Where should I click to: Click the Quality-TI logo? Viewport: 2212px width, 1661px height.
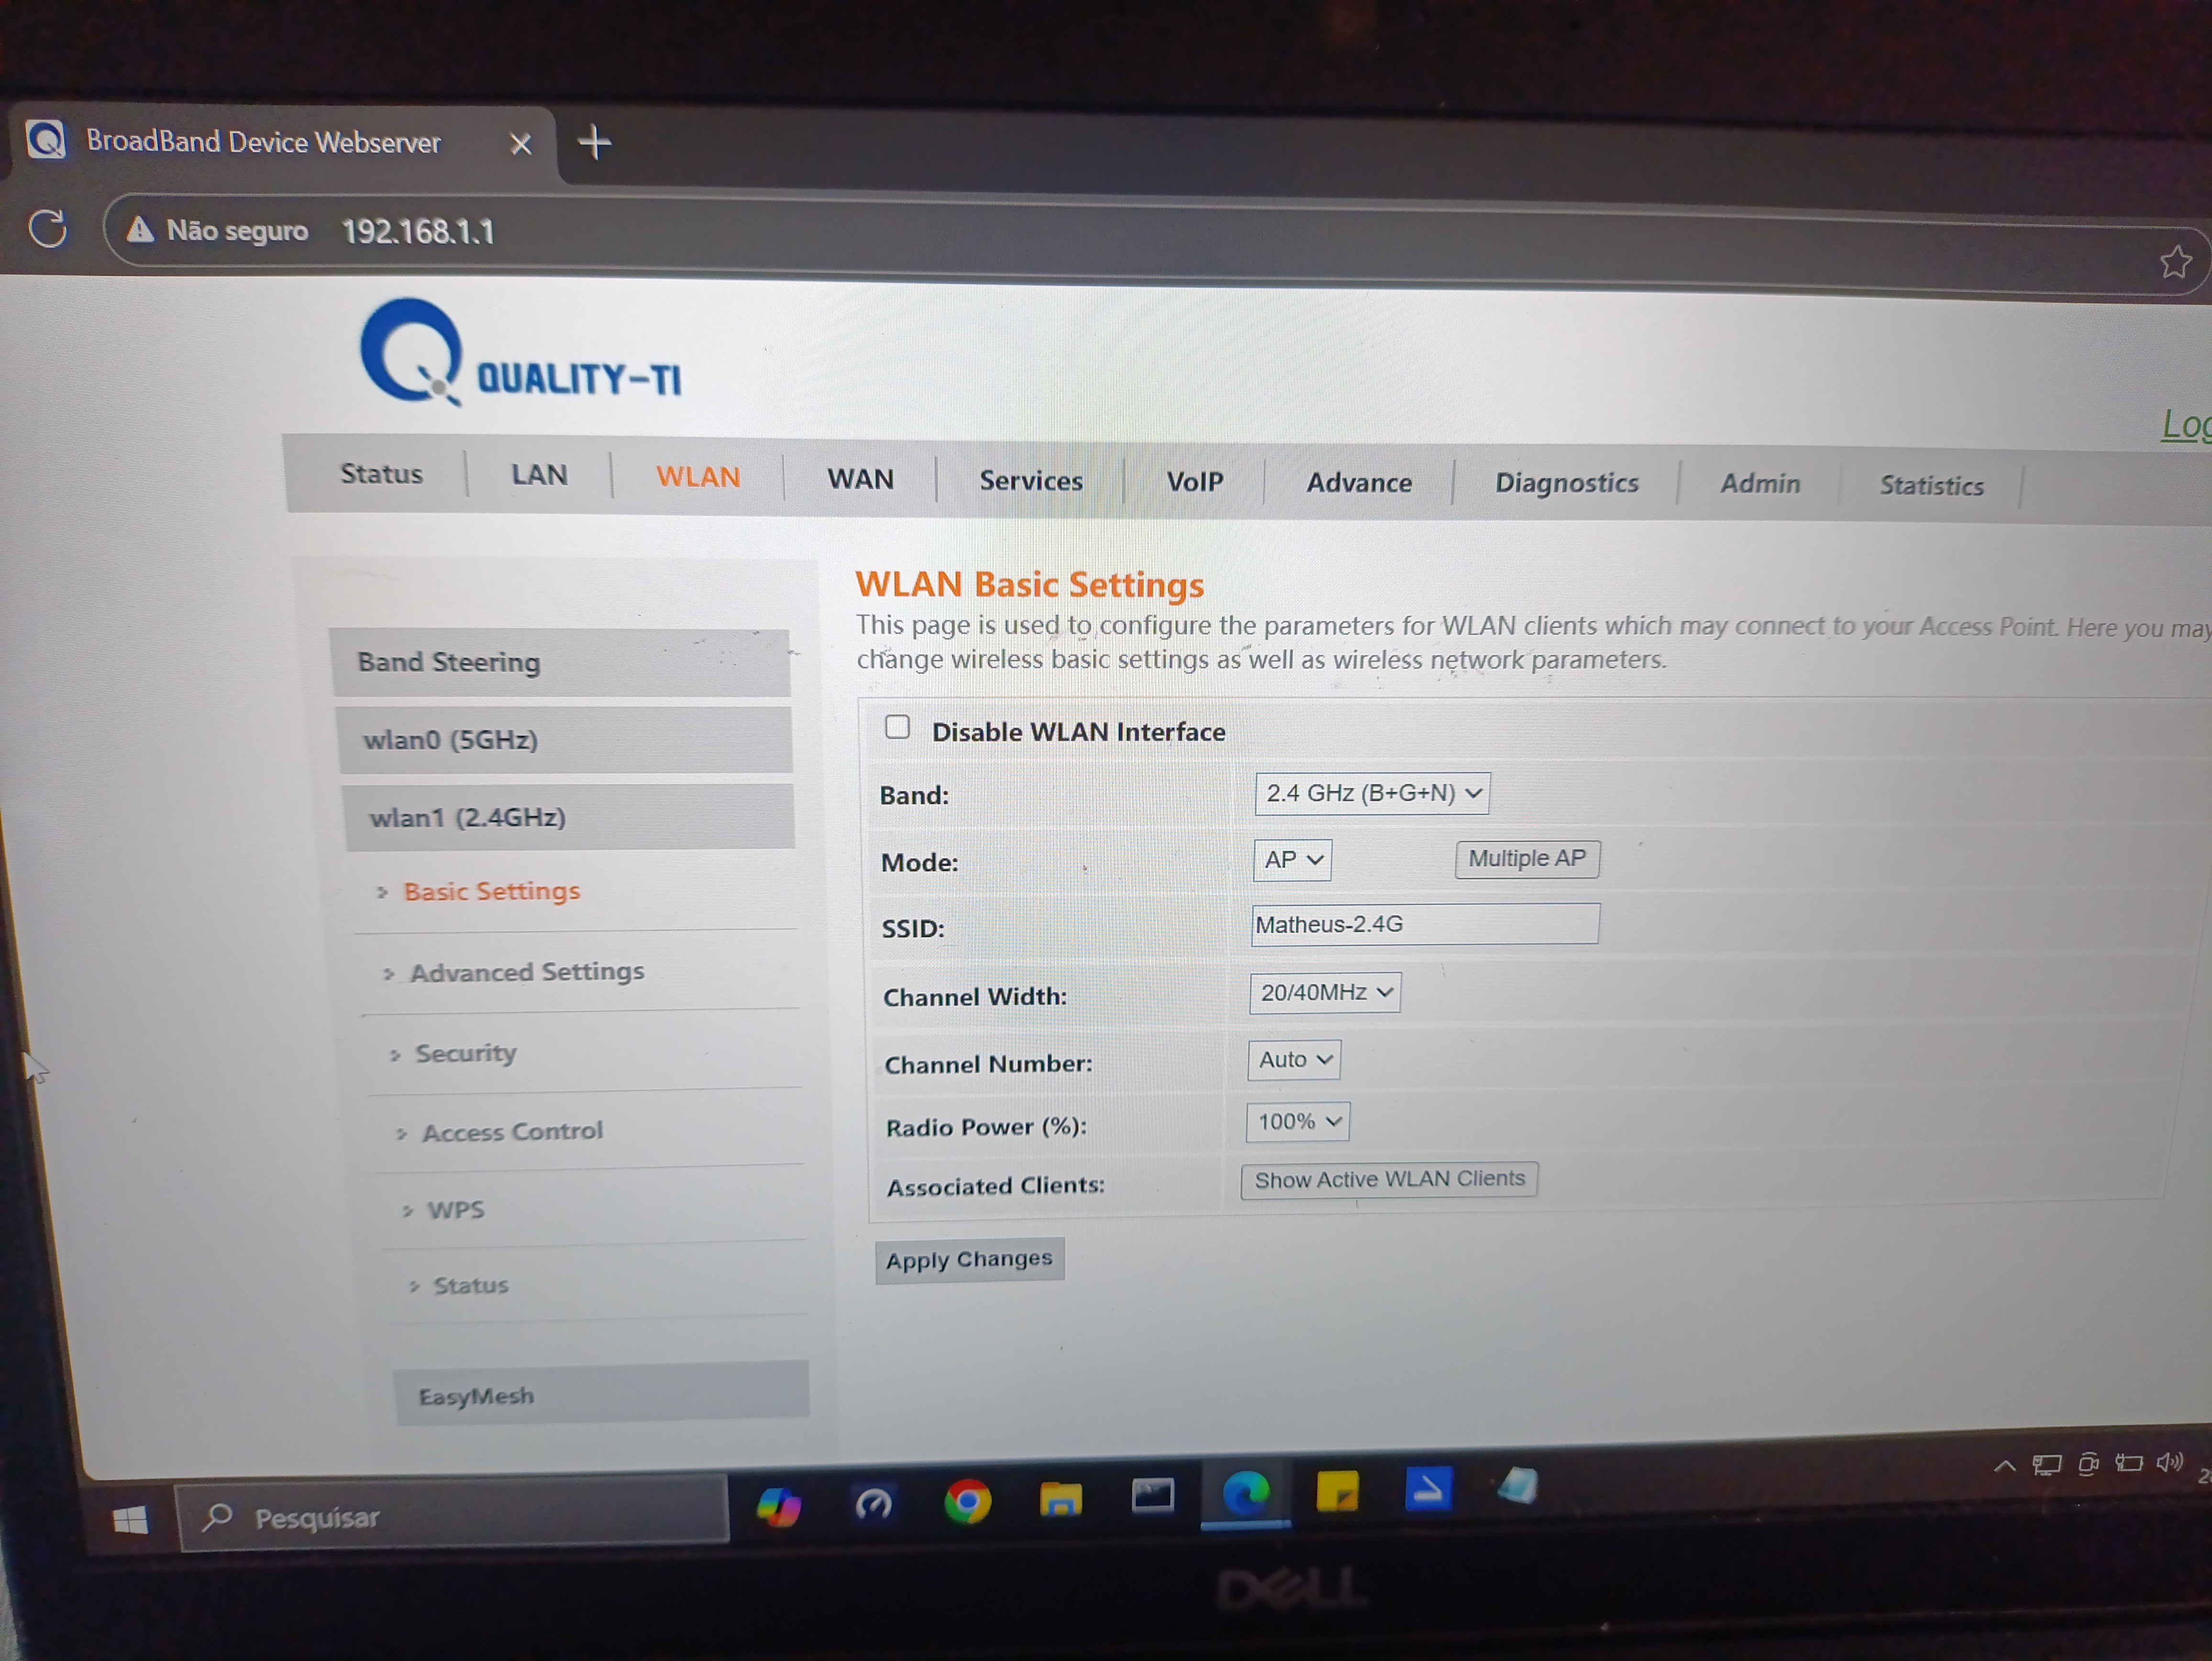click(520, 353)
